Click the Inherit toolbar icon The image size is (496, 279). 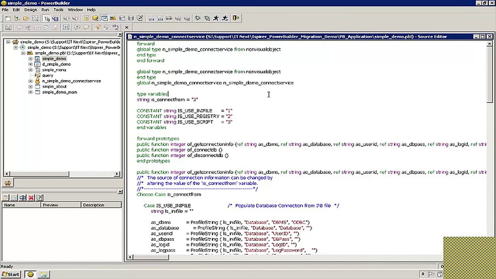(x=17, y=18)
